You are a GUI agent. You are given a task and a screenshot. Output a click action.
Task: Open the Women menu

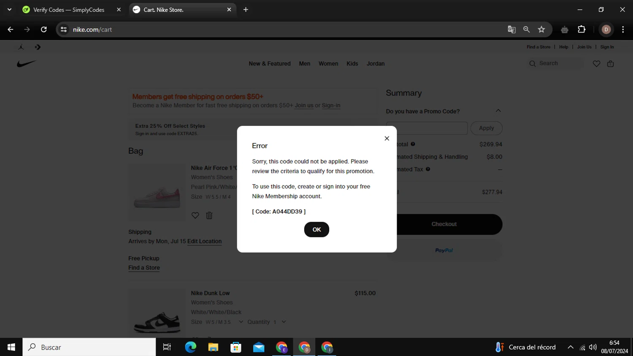click(x=328, y=64)
